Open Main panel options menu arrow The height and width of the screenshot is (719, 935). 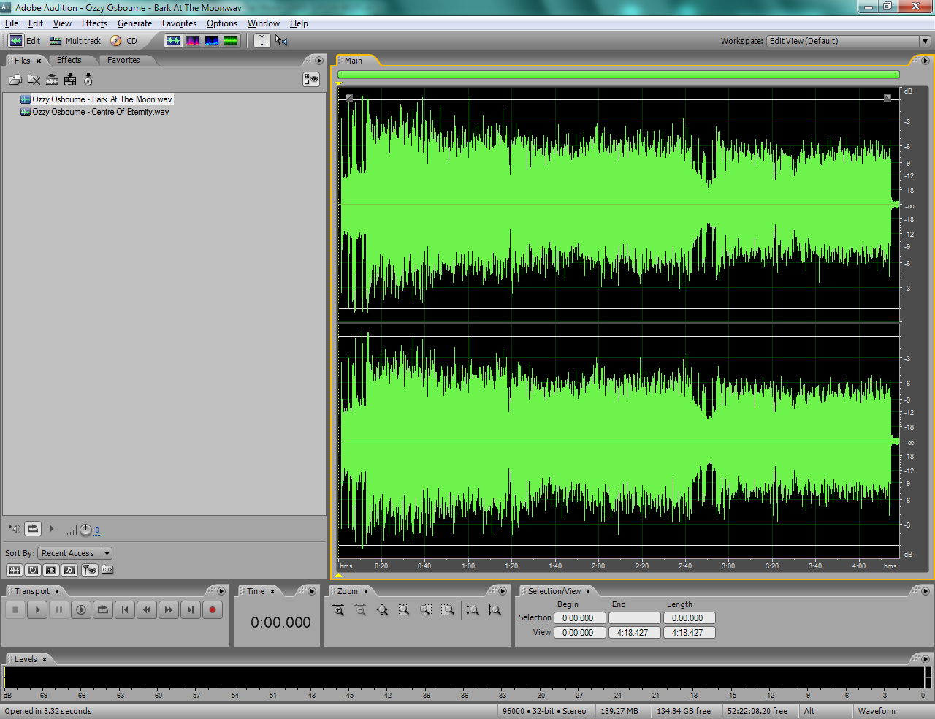tap(926, 61)
